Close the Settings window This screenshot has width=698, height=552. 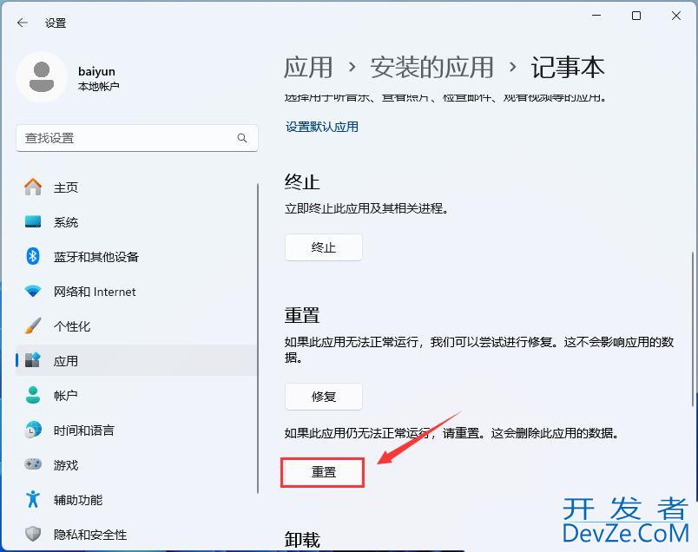pyautogui.click(x=676, y=16)
